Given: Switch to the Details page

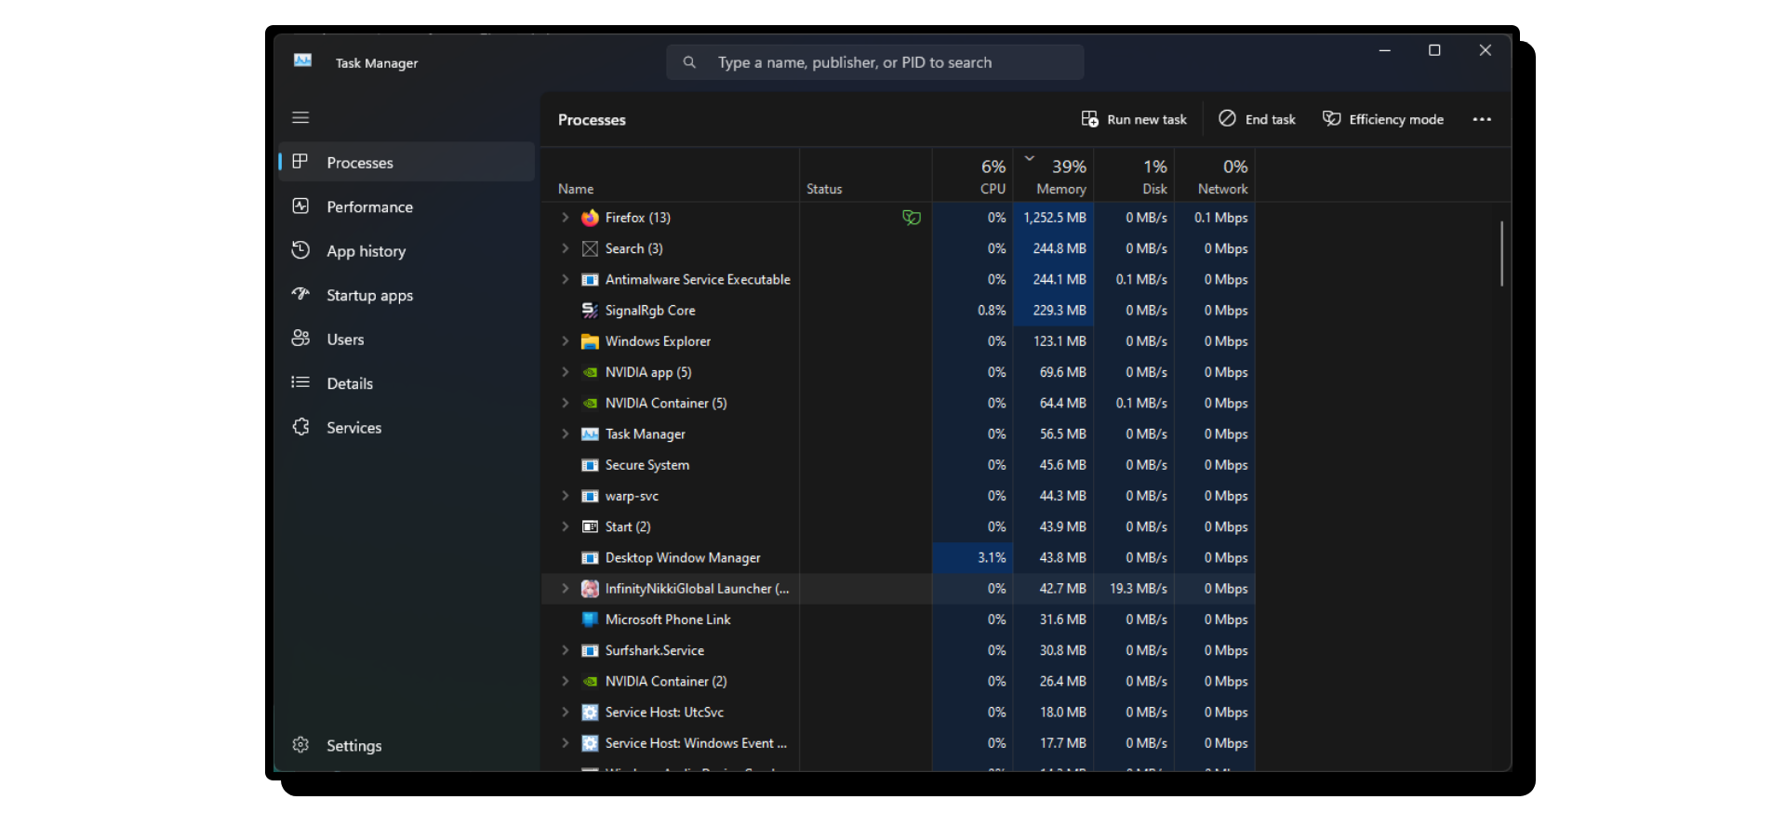Looking at the screenshot, I should 349,383.
